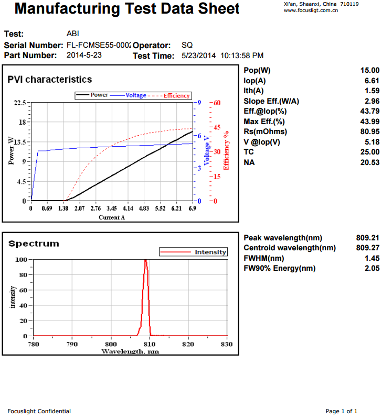Screen dimensions: 382x420
Task: Click the 6.21 tick on Current axis
Action: (x=176, y=208)
